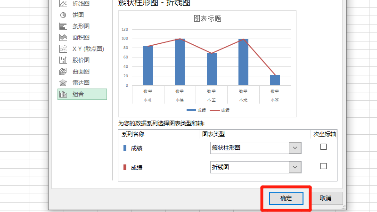The height and width of the screenshot is (212, 377).
Task: Click the dialog resize grip corner
Action: click(344, 207)
